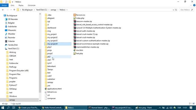196x110 pixels.
Task: Select niw.htm file
Action: 78,50
